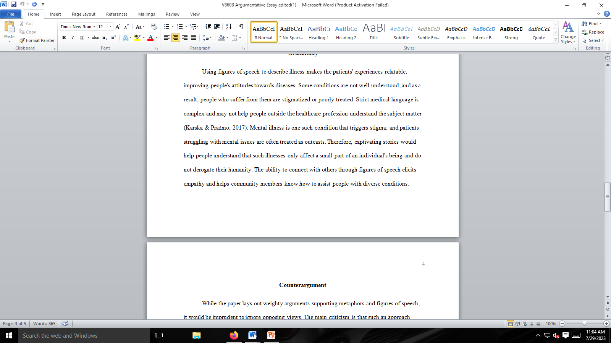Screen dimensions: 611x343
Task: Click the proofing errors check icon
Action: click(x=65, y=324)
